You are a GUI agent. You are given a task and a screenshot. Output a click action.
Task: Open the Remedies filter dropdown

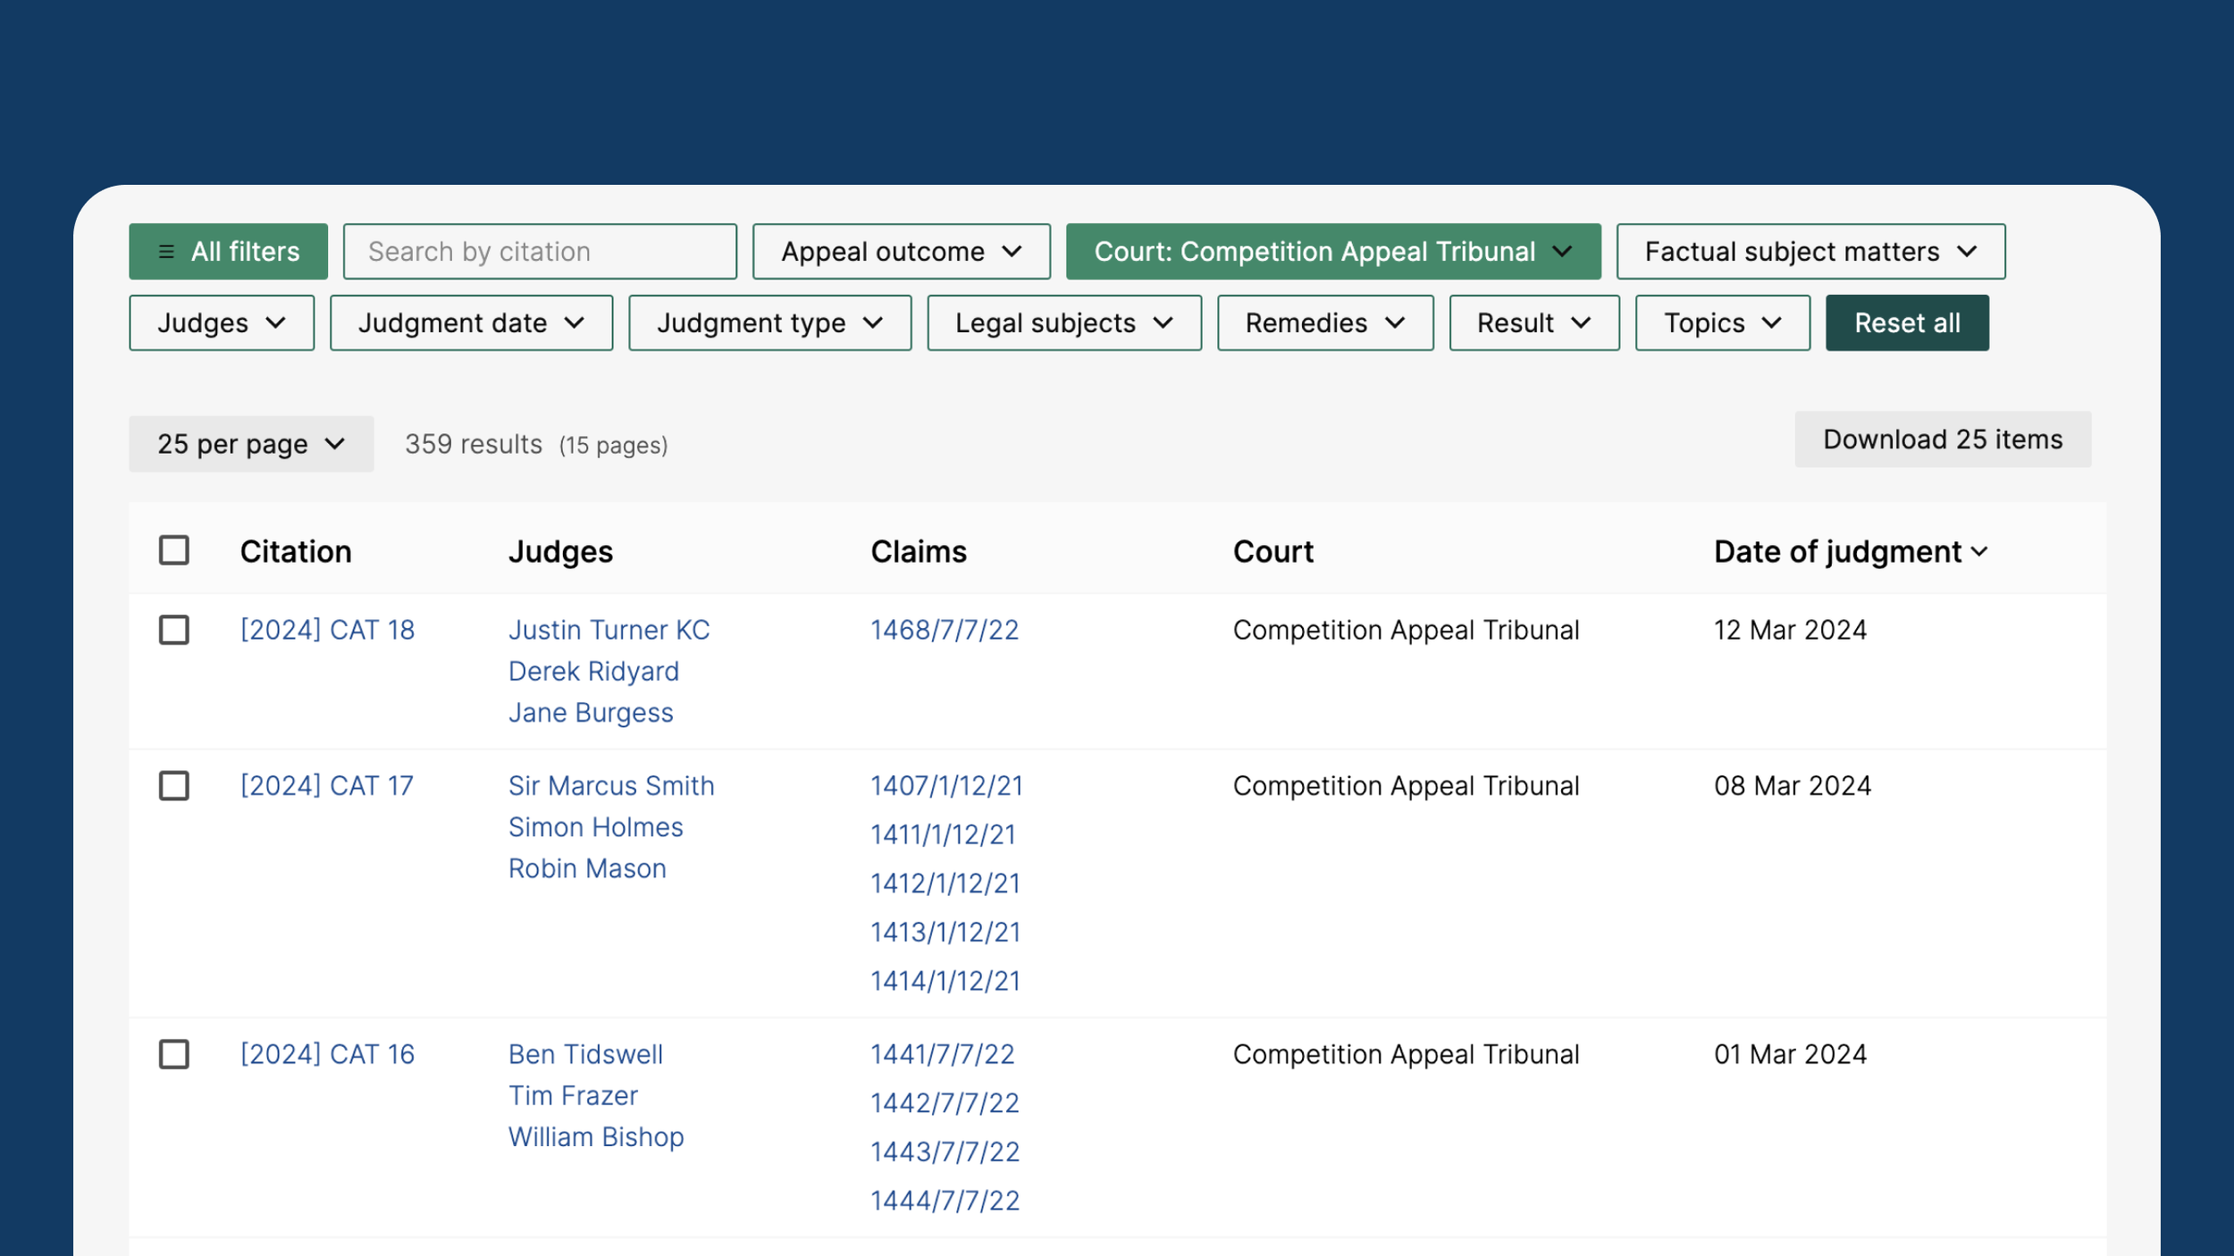click(1324, 322)
